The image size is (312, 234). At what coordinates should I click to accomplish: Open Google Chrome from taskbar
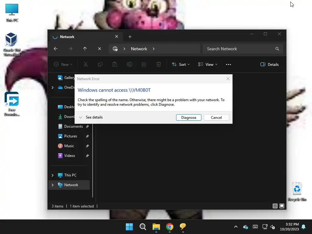[169, 227]
